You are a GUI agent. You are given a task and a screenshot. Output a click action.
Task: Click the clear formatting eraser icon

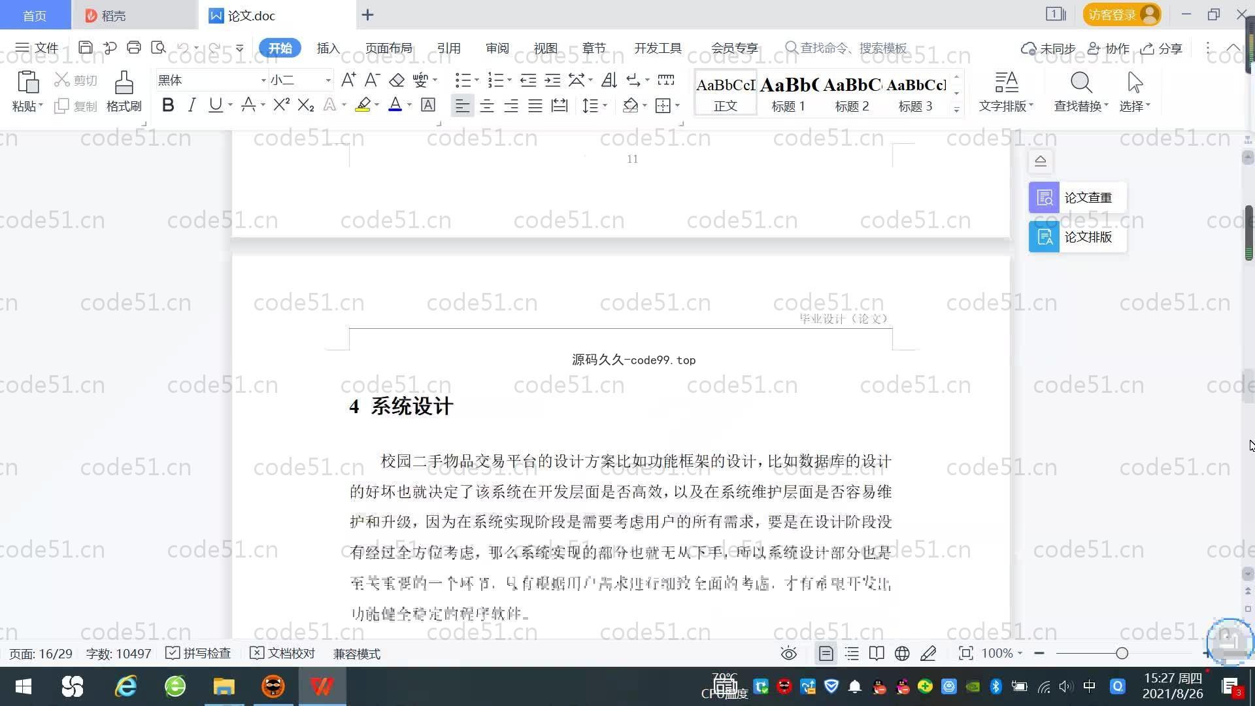[397, 80]
